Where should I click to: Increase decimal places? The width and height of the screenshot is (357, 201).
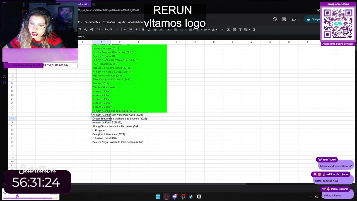coord(92,29)
